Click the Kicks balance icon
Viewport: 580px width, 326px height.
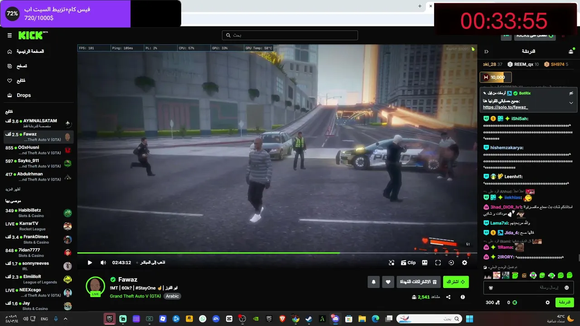pyautogui.click(x=514, y=302)
